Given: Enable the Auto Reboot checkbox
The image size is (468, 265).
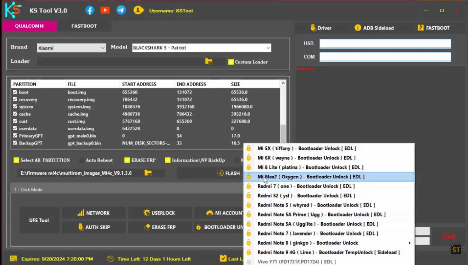Looking at the screenshot, I should [x=82, y=160].
